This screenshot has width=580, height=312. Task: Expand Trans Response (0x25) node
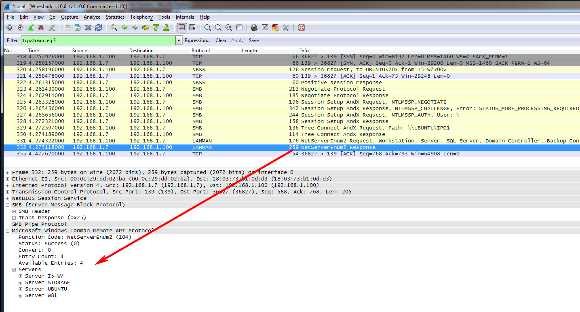(14, 218)
